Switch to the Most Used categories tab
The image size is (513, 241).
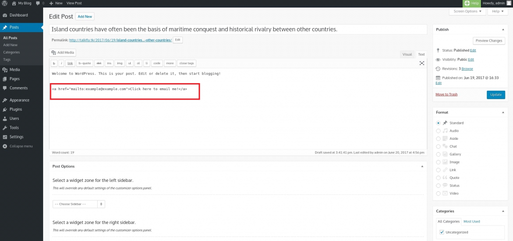click(x=471, y=221)
